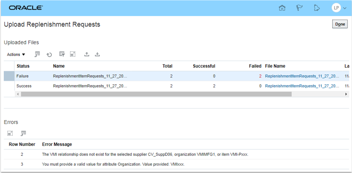Screen dimensions: 352x173
Task: Sort by the Failed column header
Action: (x=255, y=66)
